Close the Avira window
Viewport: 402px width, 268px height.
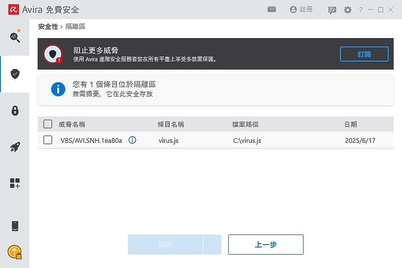[391, 10]
